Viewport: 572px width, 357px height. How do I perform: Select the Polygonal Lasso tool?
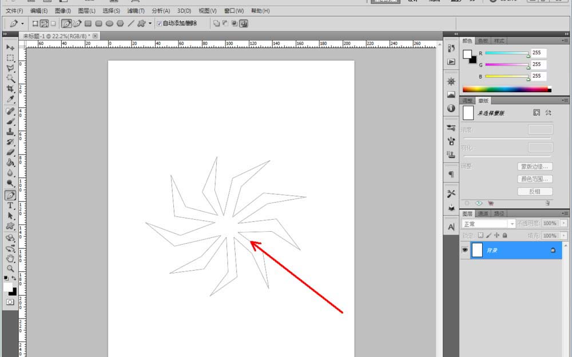[x=10, y=68]
